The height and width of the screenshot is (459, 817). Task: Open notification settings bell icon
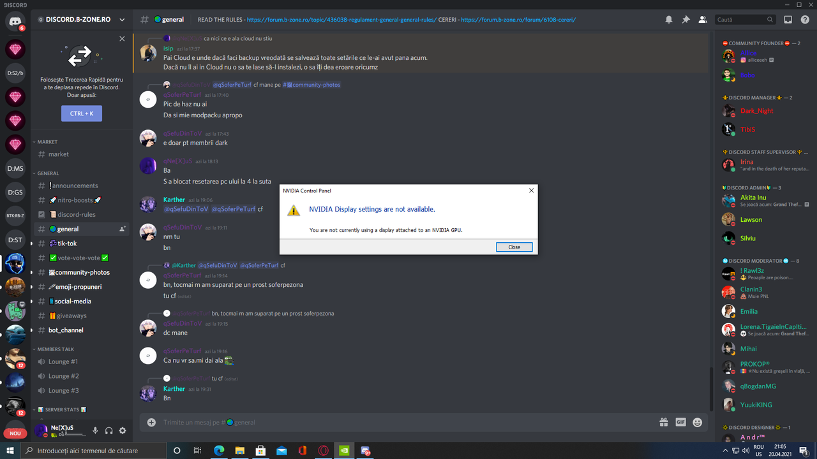point(669,20)
